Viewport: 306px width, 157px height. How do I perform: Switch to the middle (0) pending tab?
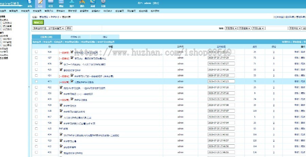(x=75, y=37)
